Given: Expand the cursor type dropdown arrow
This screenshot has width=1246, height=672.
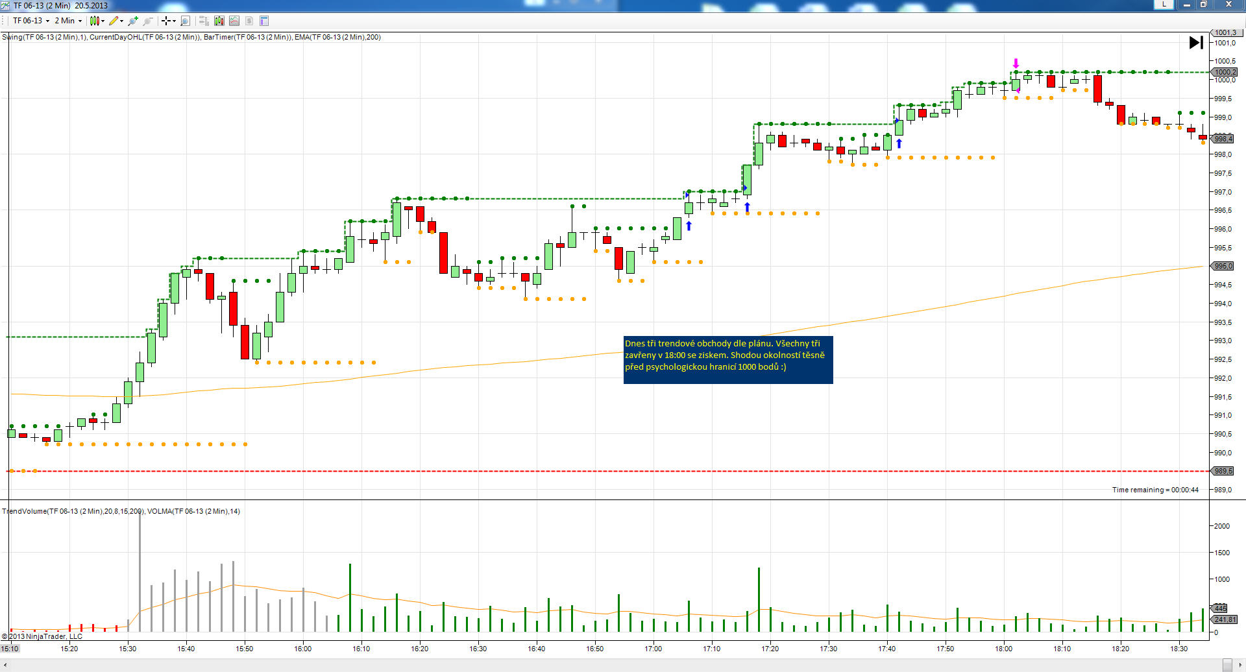Looking at the screenshot, I should point(175,21).
